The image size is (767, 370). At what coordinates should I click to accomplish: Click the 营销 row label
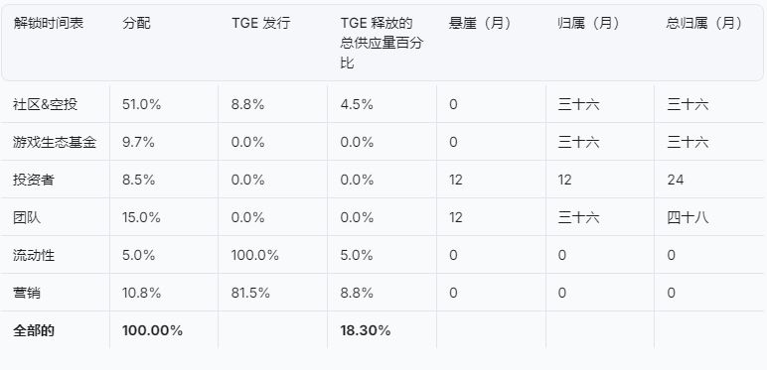pos(27,293)
